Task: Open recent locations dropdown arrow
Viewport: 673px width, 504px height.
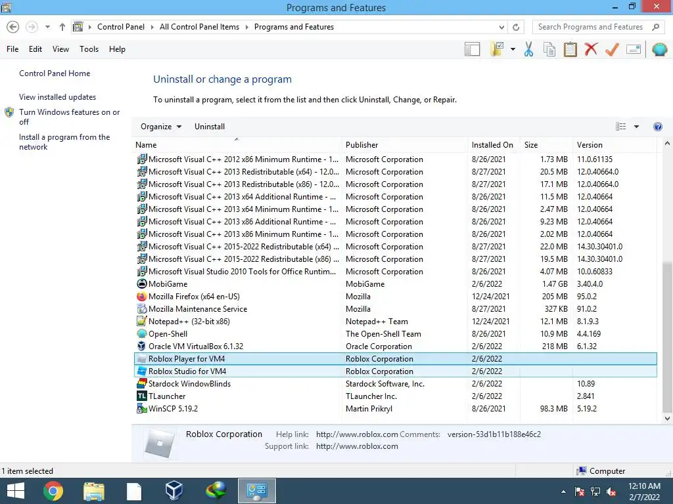Action: [47, 27]
